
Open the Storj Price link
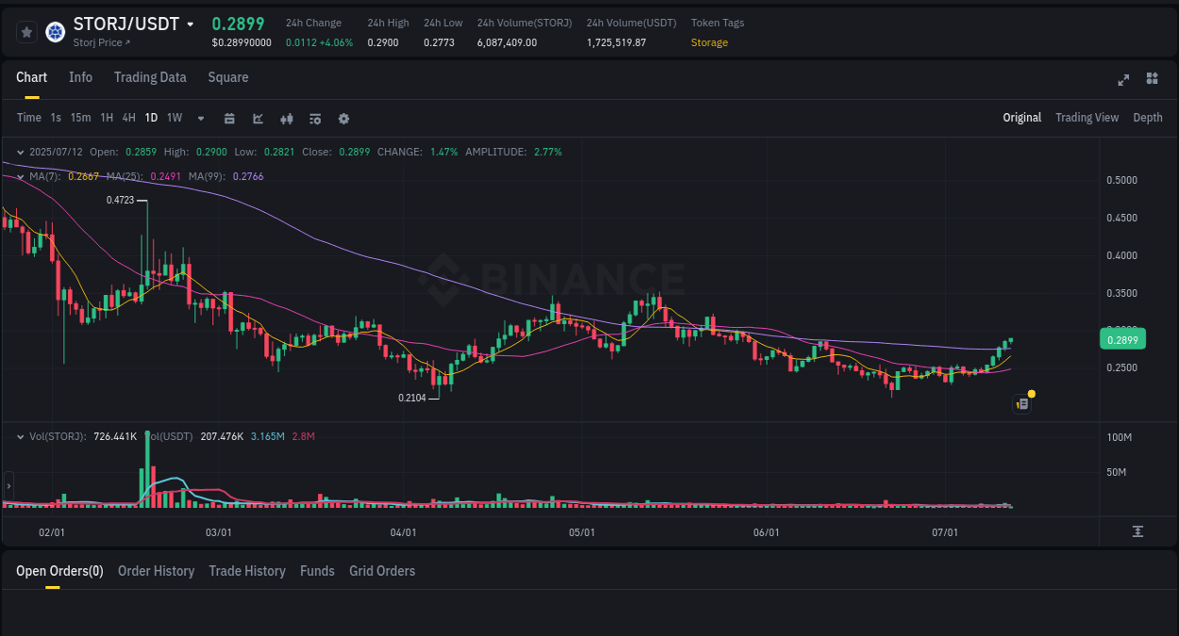point(98,42)
